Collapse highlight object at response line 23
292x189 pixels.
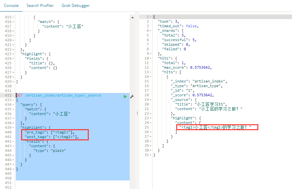point(150,118)
